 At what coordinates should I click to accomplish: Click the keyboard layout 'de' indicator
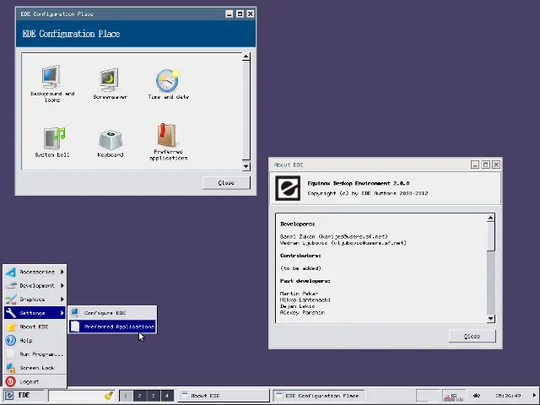477,396
